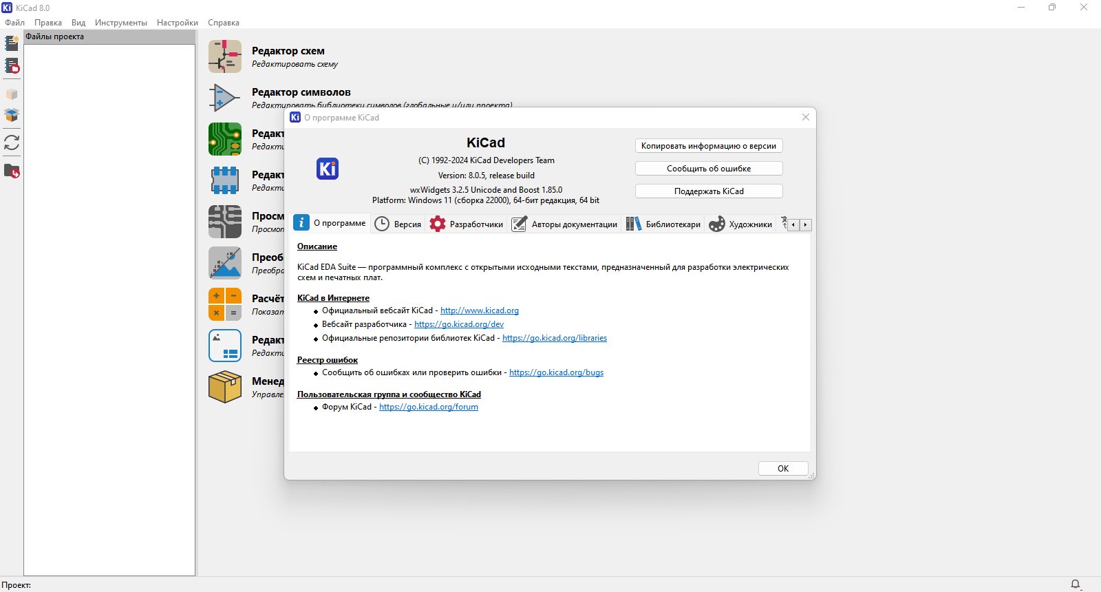Viewport: 1101px width, 592px height.
Task: Click the Реестр ошибок heading
Action: click(x=328, y=360)
